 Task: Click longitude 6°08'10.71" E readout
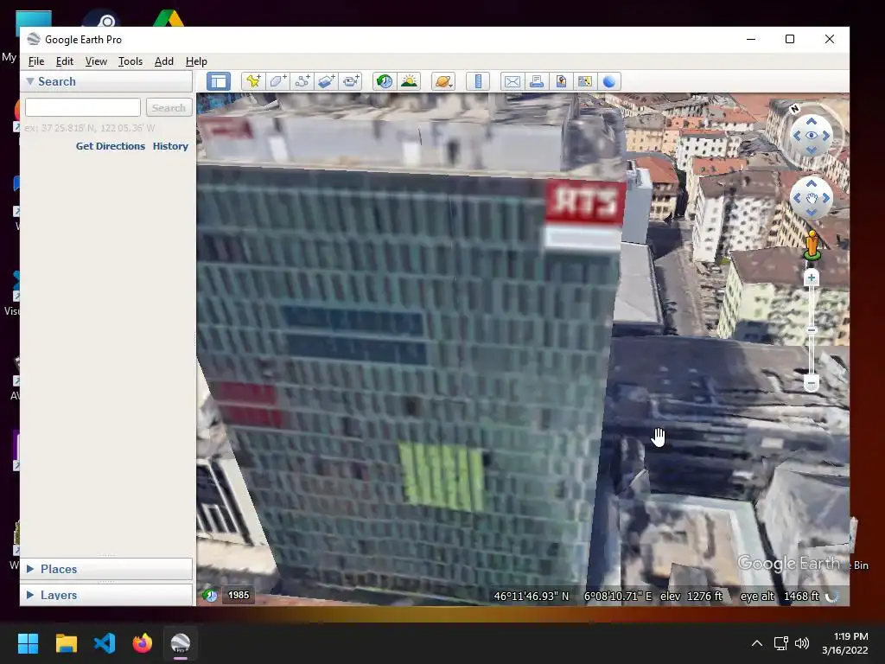point(617,596)
